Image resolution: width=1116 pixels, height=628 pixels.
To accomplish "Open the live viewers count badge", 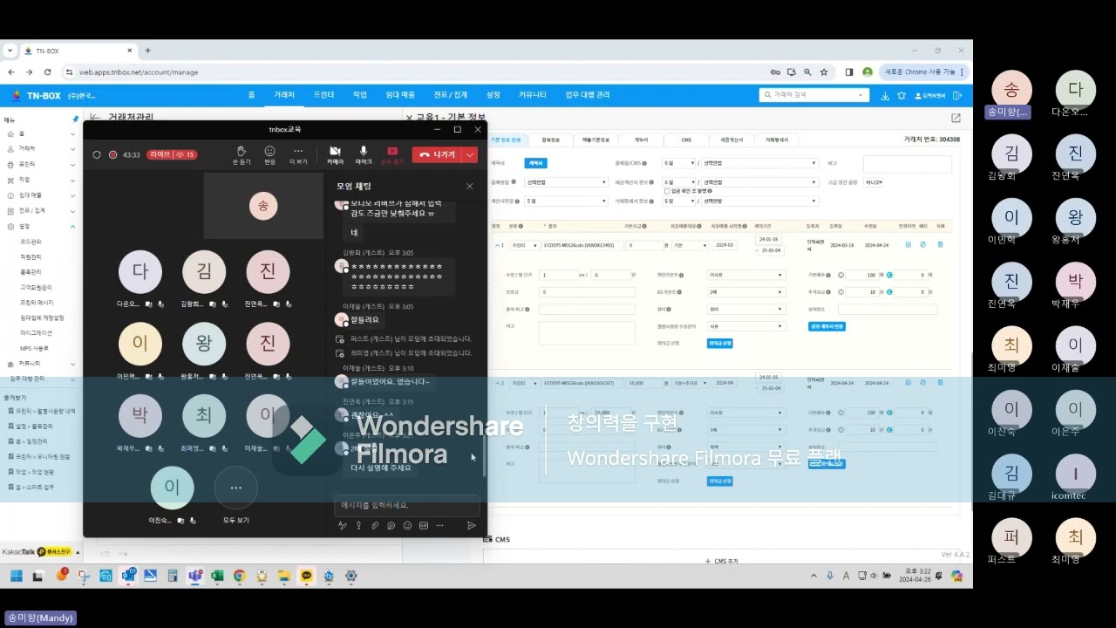I will point(172,154).
